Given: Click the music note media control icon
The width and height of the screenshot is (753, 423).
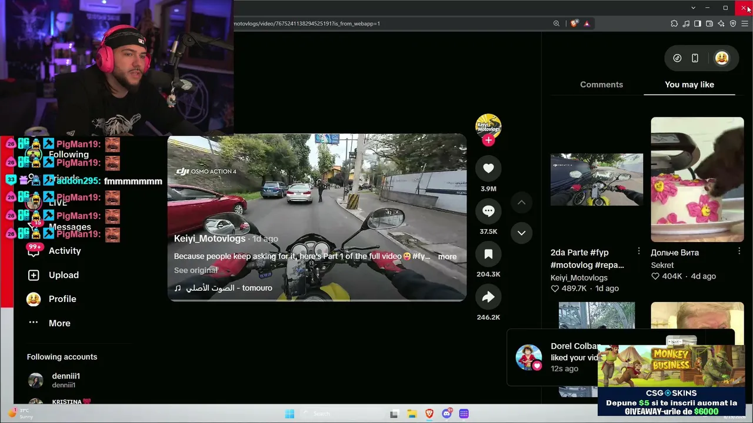Looking at the screenshot, I should click(x=686, y=23).
